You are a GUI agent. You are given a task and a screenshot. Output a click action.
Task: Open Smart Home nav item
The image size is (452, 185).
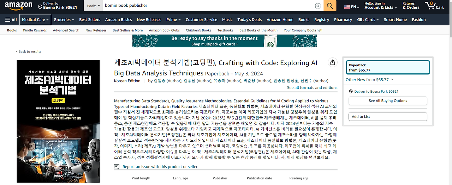point(395,20)
